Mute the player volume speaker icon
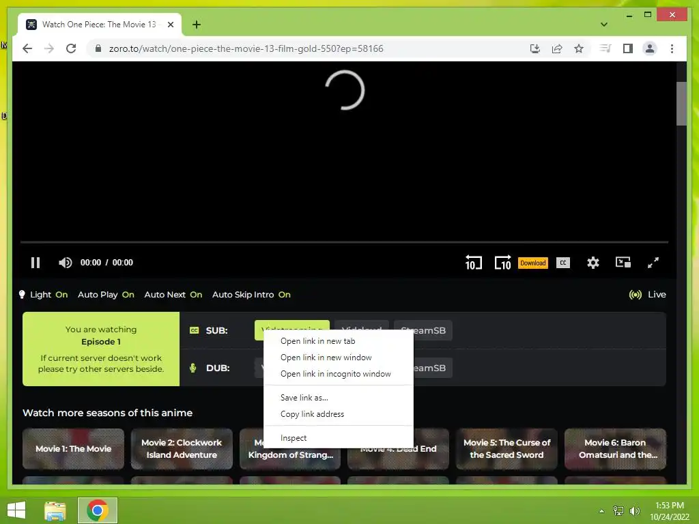This screenshot has height=524, width=699. (65, 263)
